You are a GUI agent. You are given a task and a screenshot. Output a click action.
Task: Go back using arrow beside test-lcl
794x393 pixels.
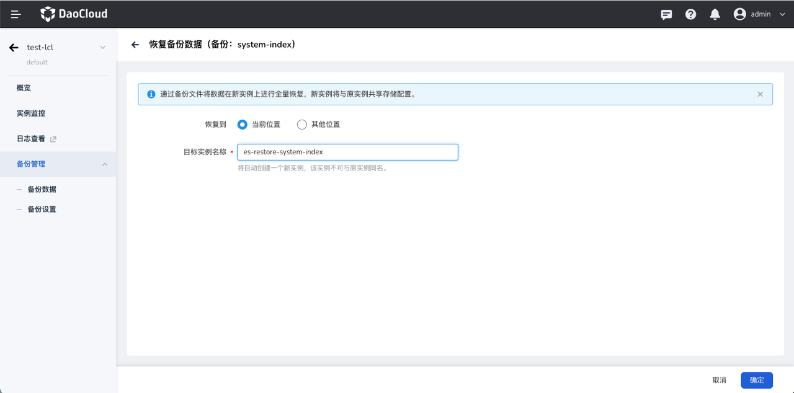coord(14,48)
